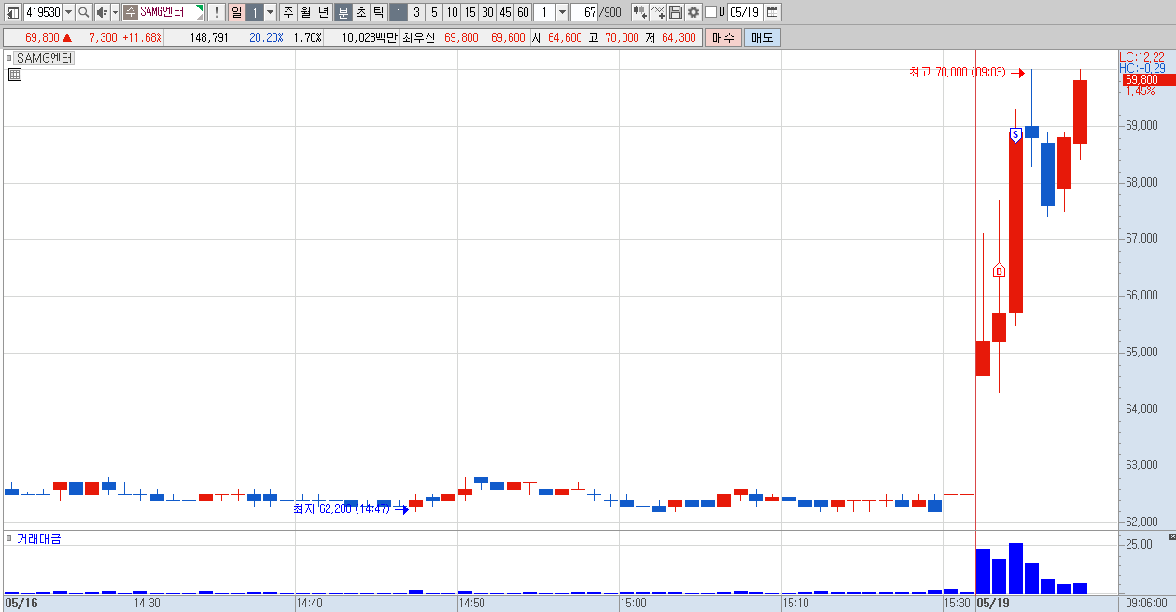Select the 45-minute interval tab
This screenshot has height=612, width=1176.
(x=505, y=12)
